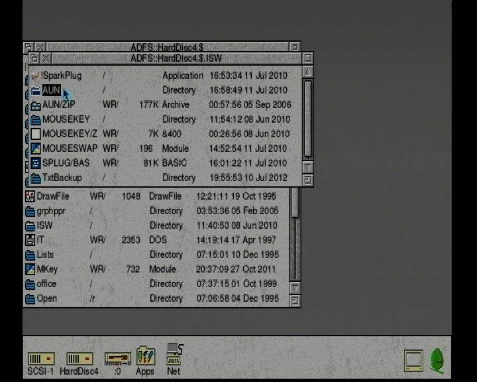The width and height of the screenshot is (477, 382).
Task: Open the display manager monitor icon
Action: pos(413,361)
